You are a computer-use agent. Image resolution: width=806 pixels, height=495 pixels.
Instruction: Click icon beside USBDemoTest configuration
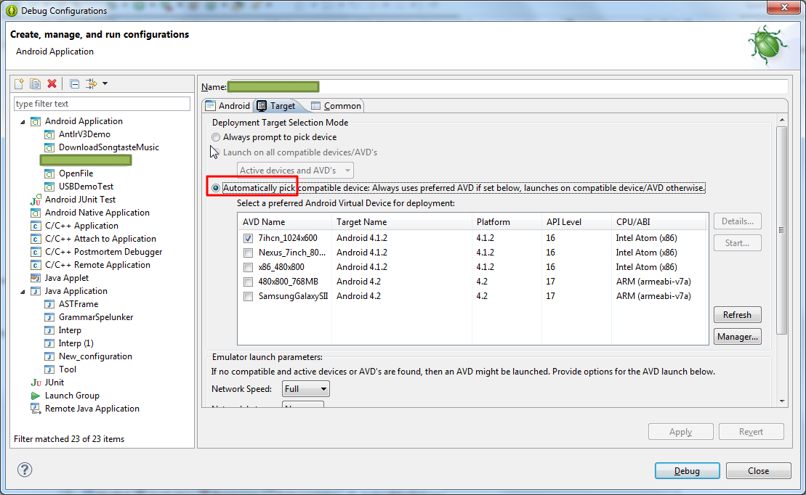click(49, 187)
